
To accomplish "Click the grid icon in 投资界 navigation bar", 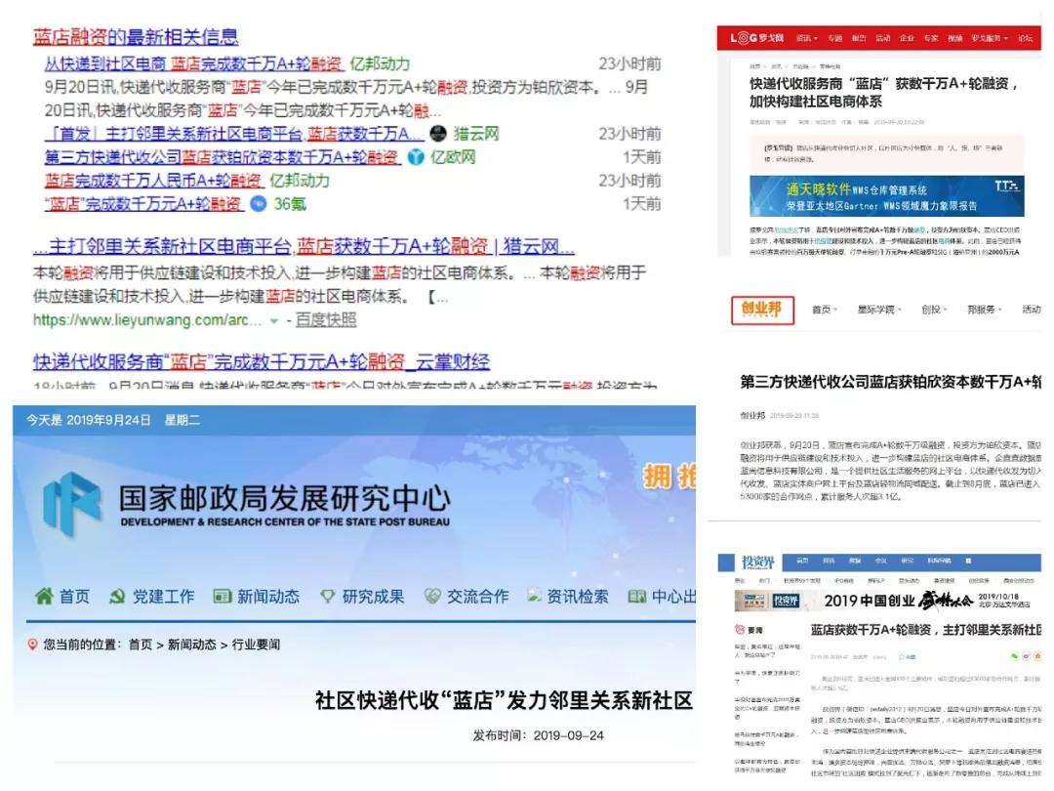I will tap(969, 561).
